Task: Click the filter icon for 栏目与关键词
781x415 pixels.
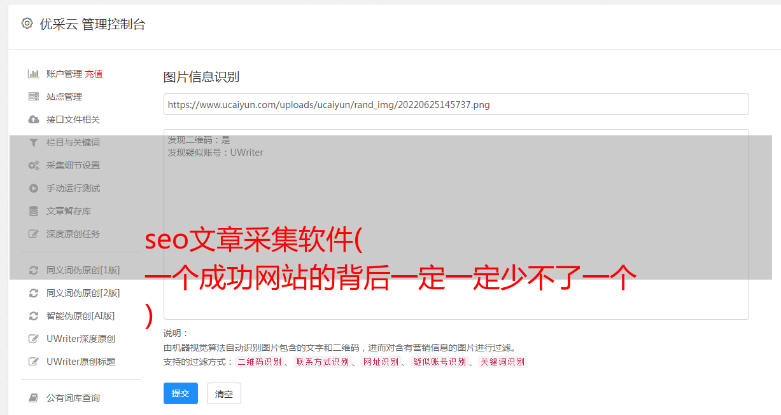Action: click(x=34, y=142)
